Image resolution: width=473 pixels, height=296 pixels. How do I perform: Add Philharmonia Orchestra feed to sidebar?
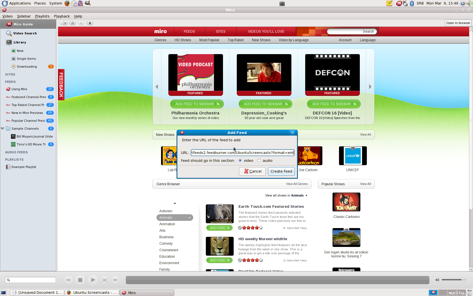point(197,104)
